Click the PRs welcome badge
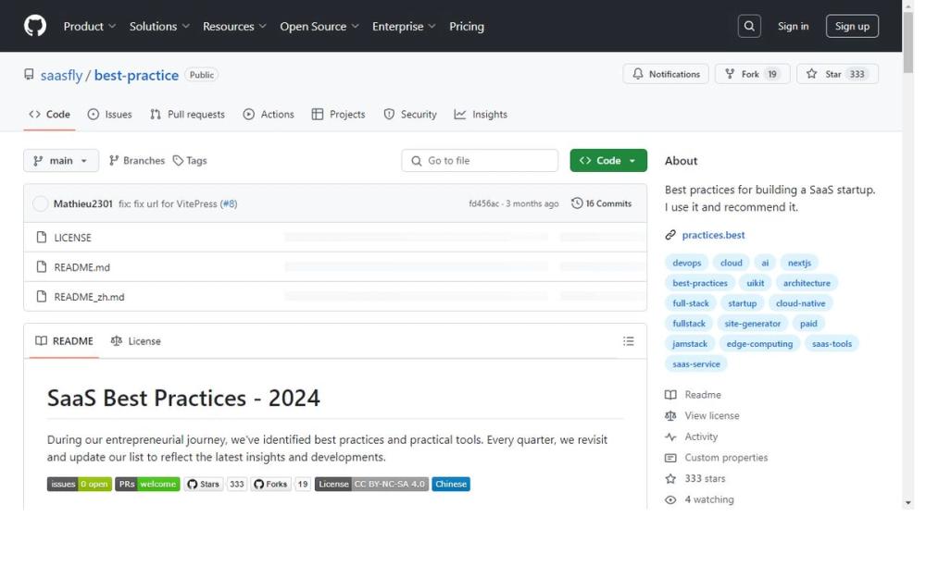This screenshot has width=926, height=578. [147, 485]
